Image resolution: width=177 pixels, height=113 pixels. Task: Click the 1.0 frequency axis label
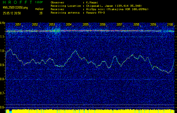point(2,51)
